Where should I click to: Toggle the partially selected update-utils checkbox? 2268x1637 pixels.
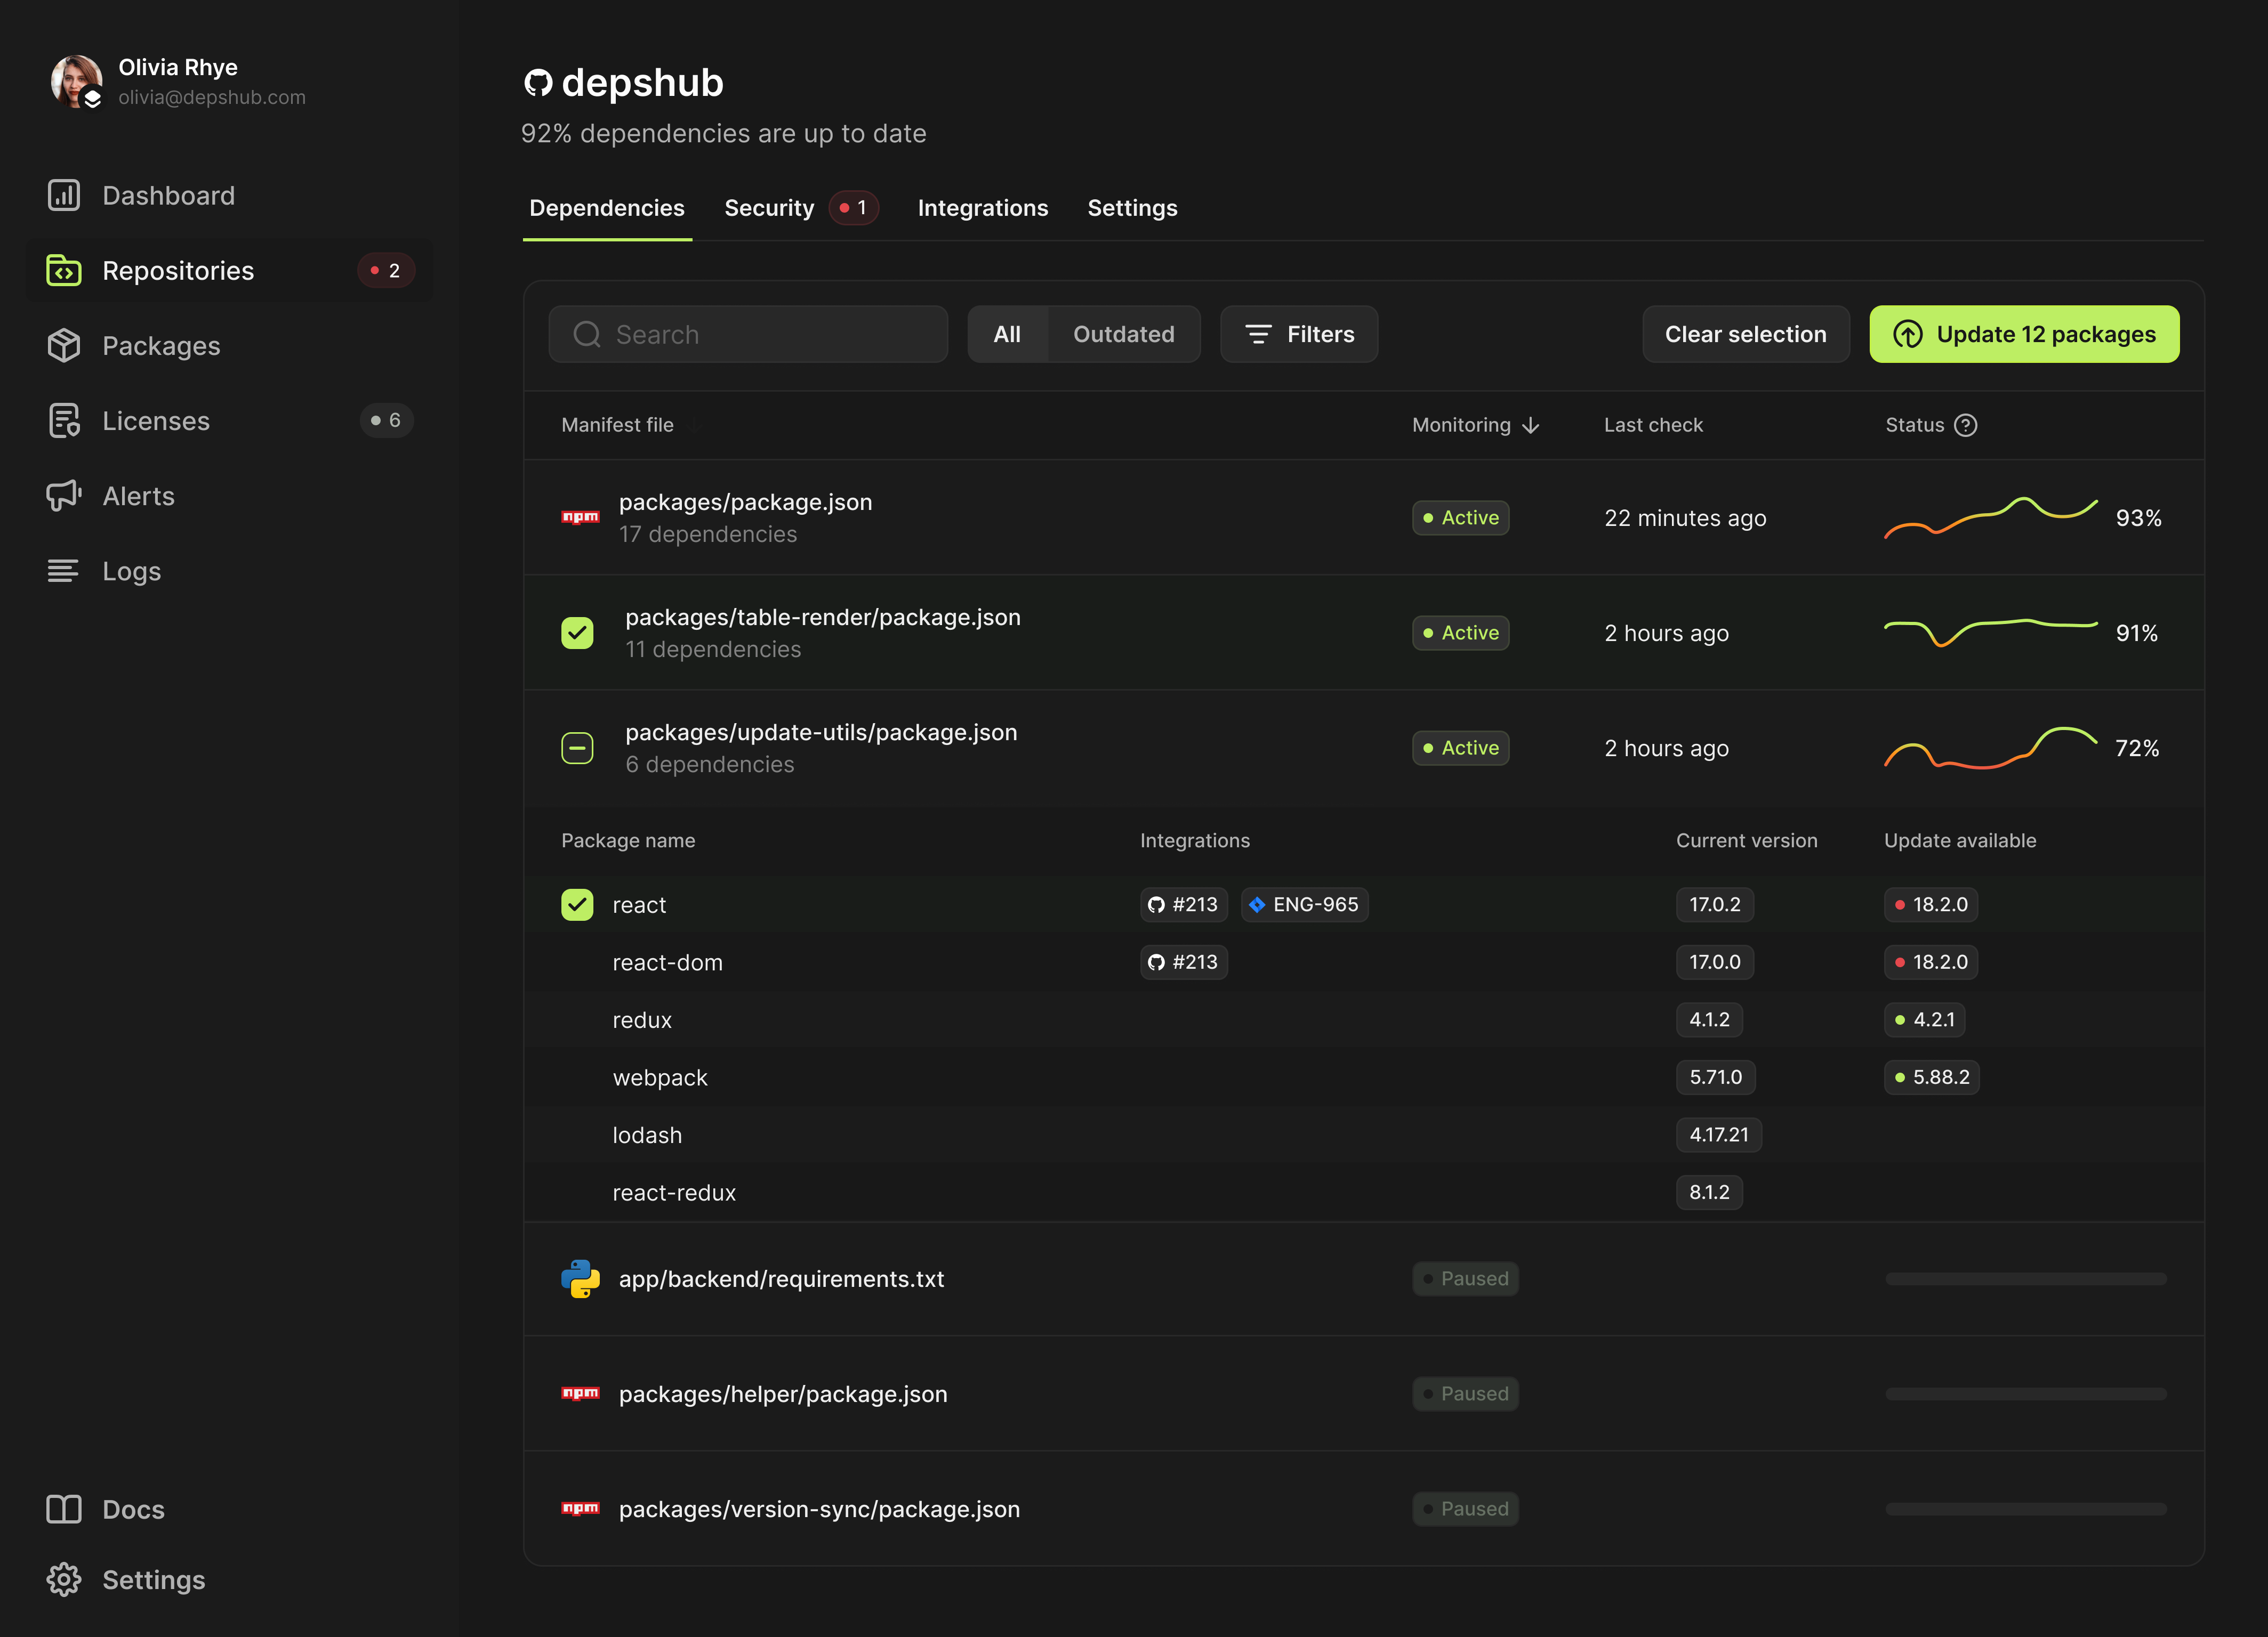click(x=577, y=748)
